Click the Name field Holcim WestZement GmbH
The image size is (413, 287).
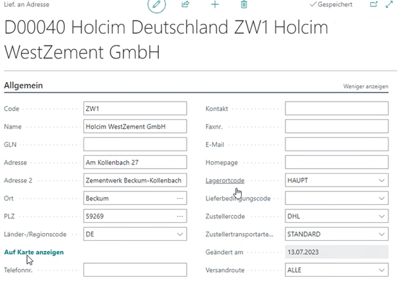pos(135,126)
